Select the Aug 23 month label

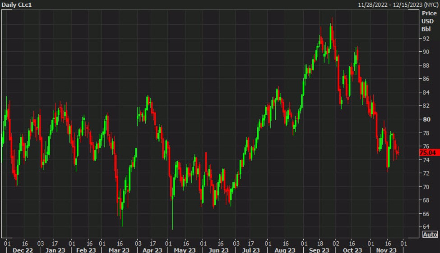coord(285,250)
